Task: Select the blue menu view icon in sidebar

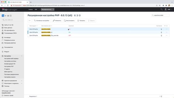Action: (3, 16)
